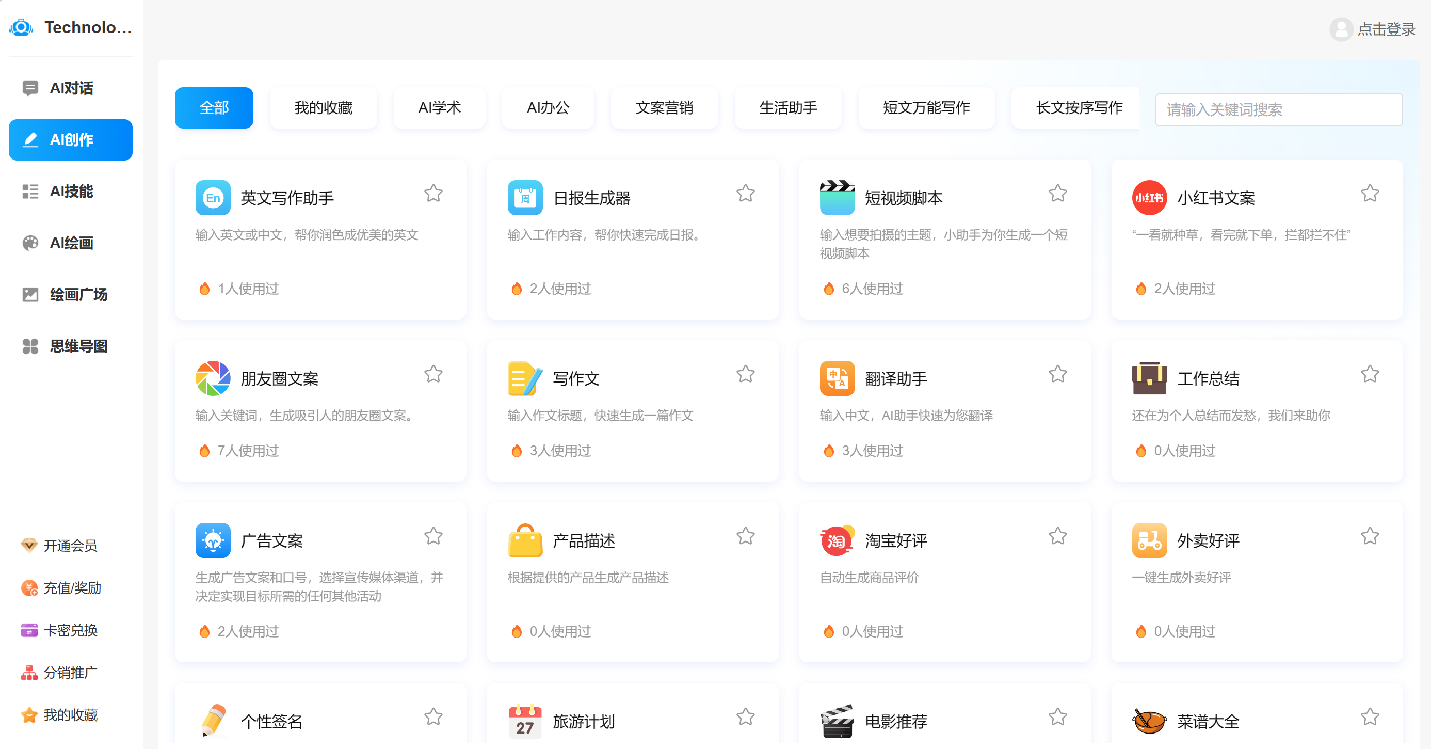Toggle the favorite star on 日报生成器
This screenshot has height=749, width=1431.
coord(746,194)
